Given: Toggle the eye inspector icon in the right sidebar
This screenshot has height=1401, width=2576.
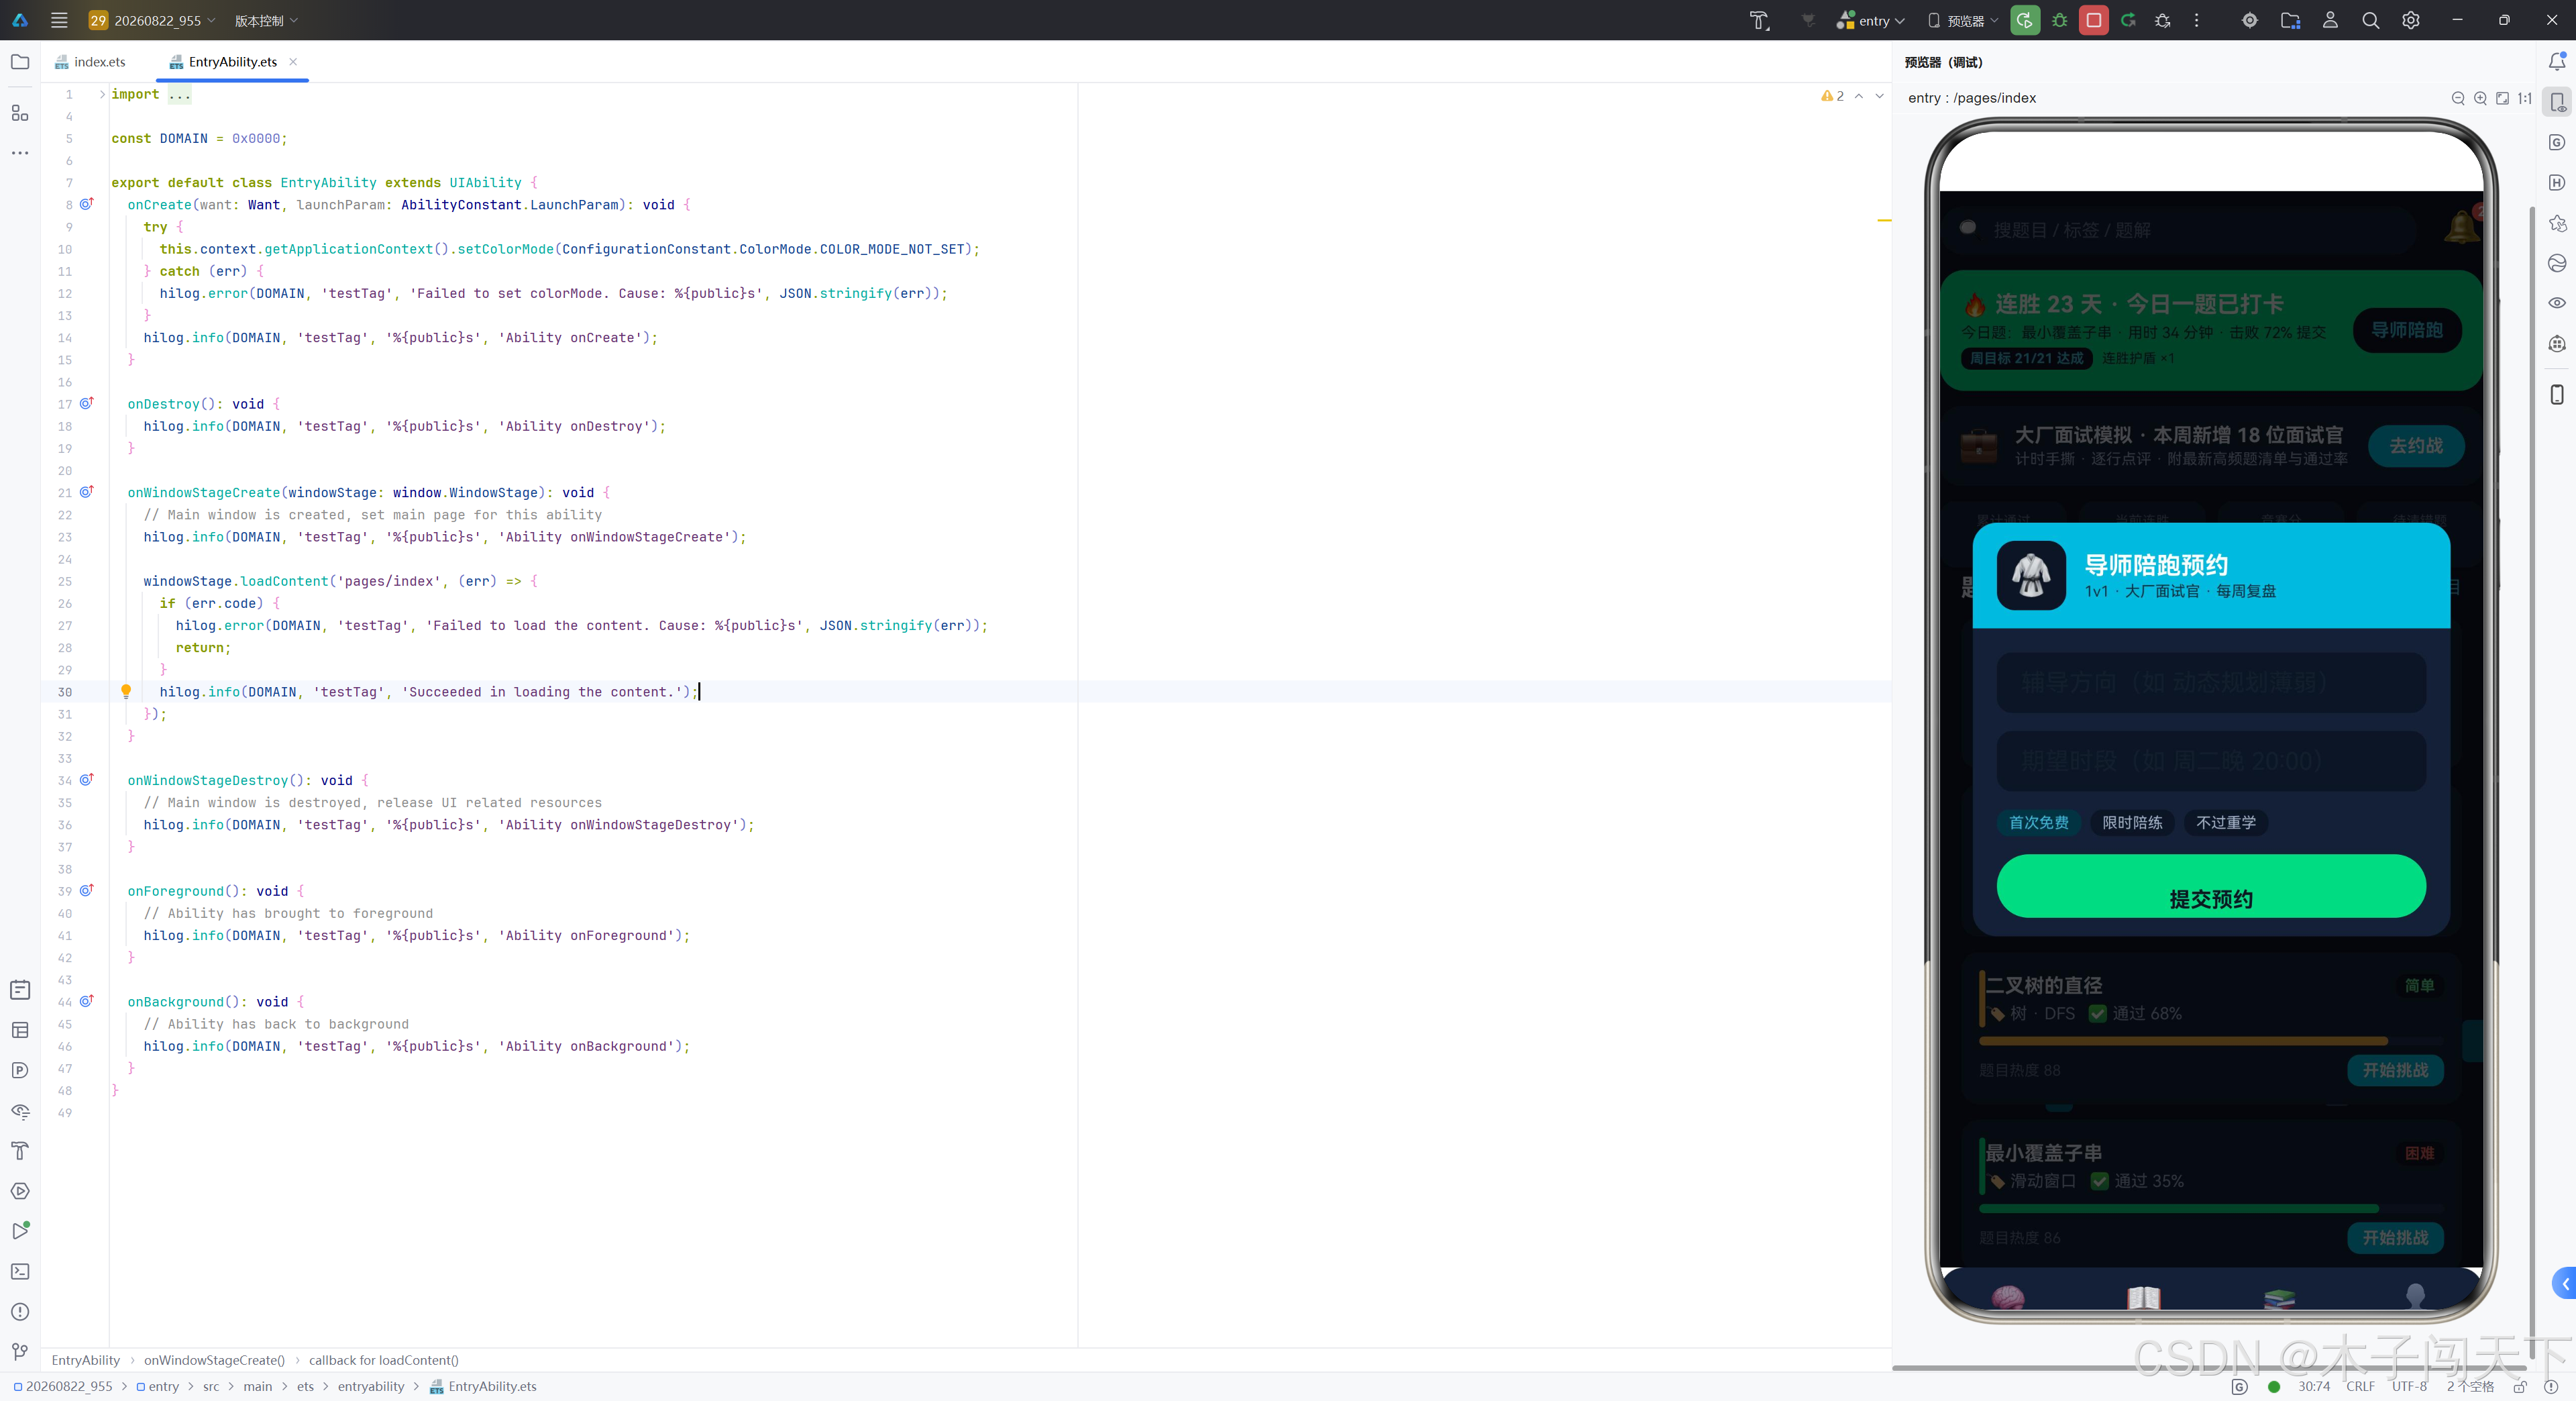Looking at the screenshot, I should point(2557,303).
